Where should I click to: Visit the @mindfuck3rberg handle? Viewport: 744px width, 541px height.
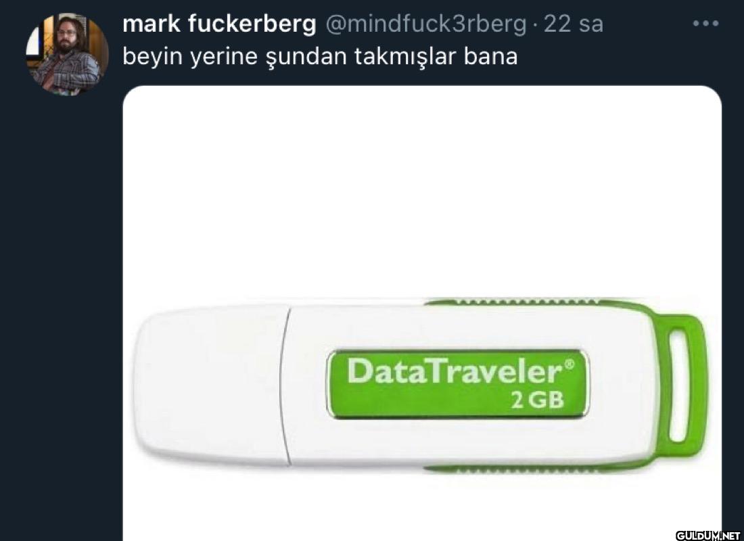tap(425, 24)
